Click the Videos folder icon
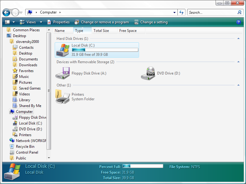This screenshot has width=246, height=184. tap(15, 94)
